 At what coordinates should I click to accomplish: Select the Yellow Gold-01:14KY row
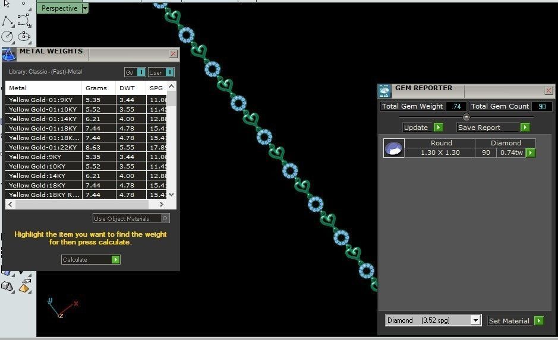86,119
